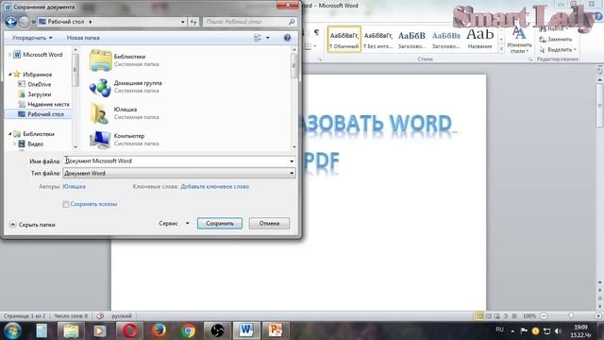
Task: Click Добавьте ключевое слово link
Action: click(215, 187)
